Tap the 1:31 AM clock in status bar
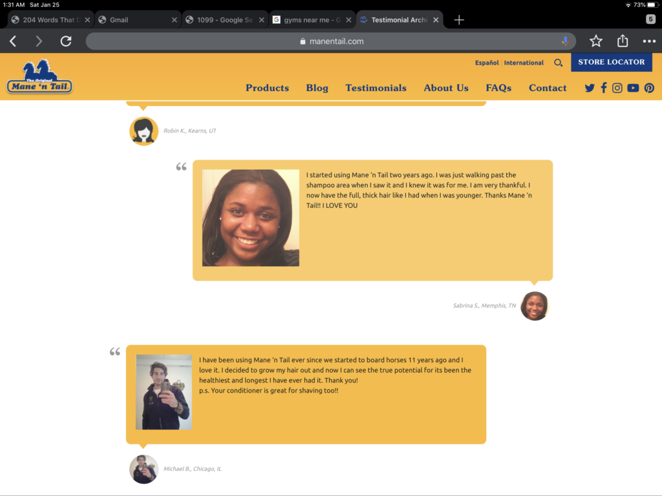The image size is (662, 496). [14, 5]
